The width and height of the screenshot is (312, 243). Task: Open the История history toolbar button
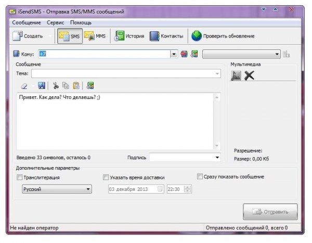129,36
